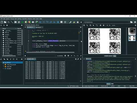
Task: Toggle fullscreen mode icon
Action: coord(65,22)
